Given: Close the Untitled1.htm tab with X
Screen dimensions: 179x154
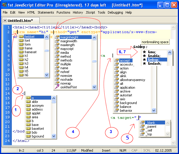Looking at the screenshot, I should point(5,20).
